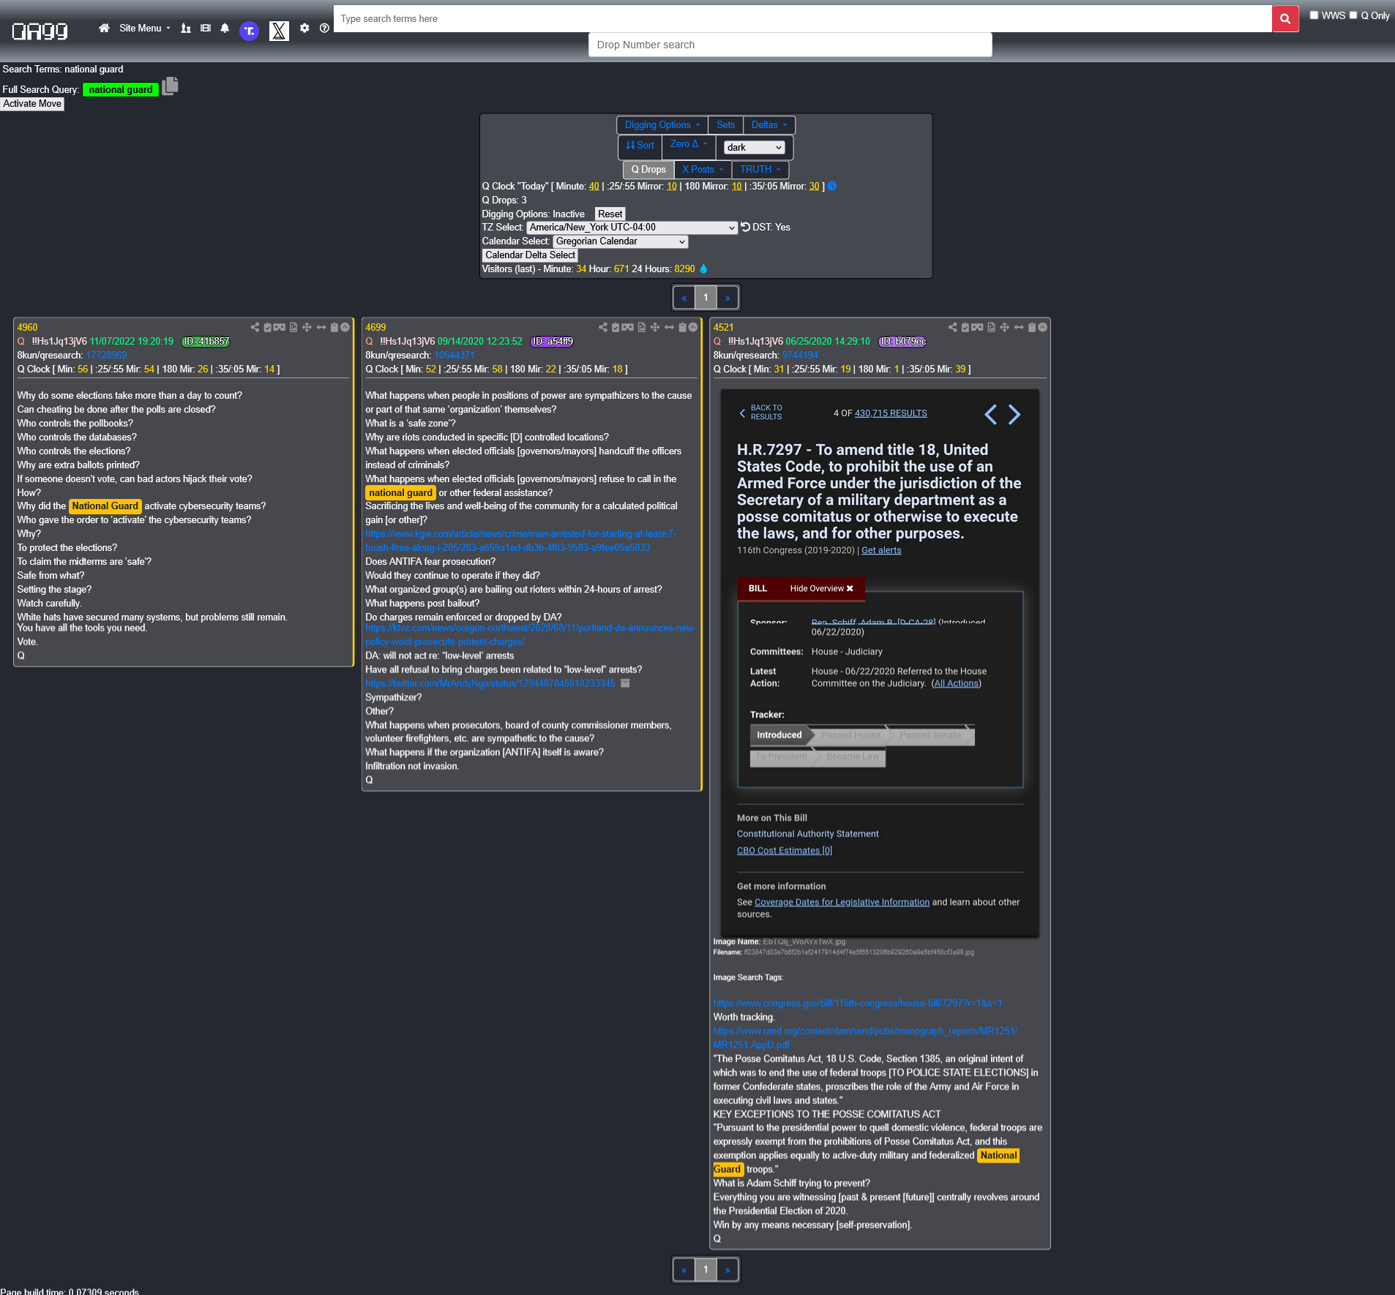This screenshot has width=1395, height=1295.
Task: Click the clipboard icon on drop 4699
Action: (682, 328)
